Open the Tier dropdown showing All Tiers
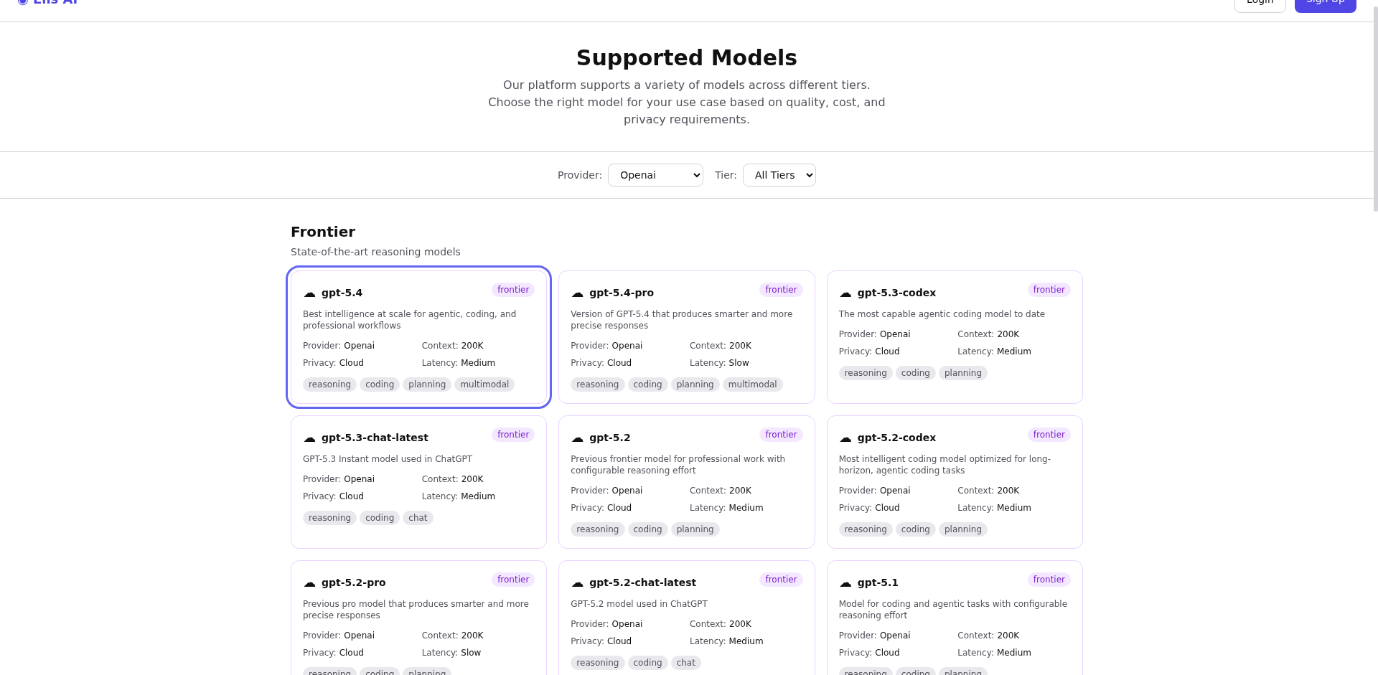Screen dimensions: 1378x675 click(779, 175)
